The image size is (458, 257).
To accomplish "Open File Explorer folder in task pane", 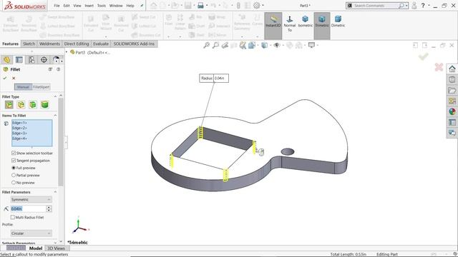I will [x=452, y=91].
